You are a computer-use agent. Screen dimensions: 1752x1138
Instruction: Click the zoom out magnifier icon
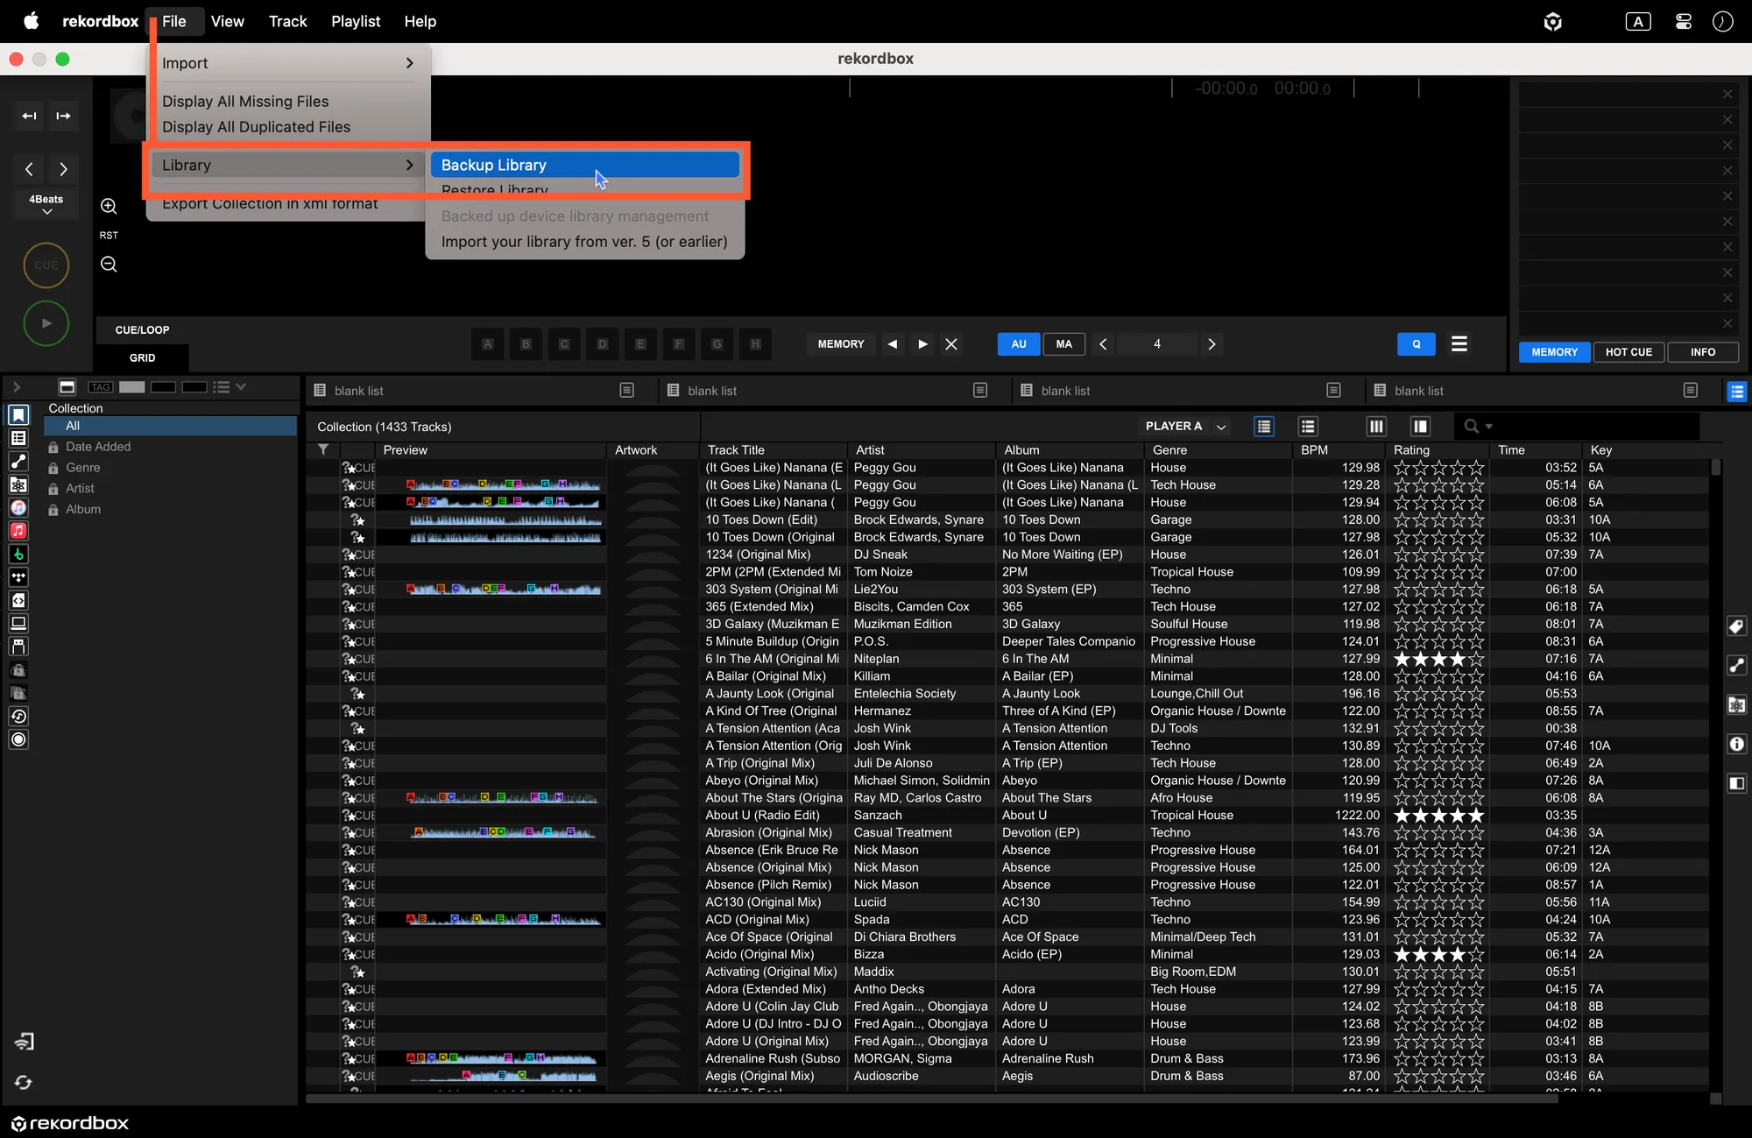pyautogui.click(x=109, y=264)
